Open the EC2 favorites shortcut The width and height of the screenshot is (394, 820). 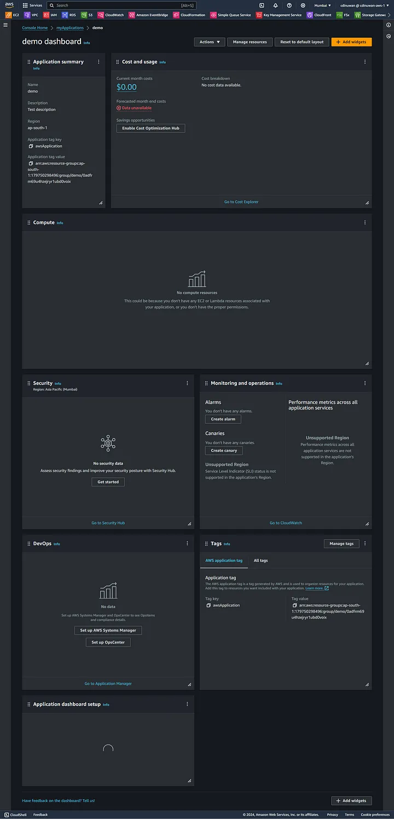click(12, 15)
